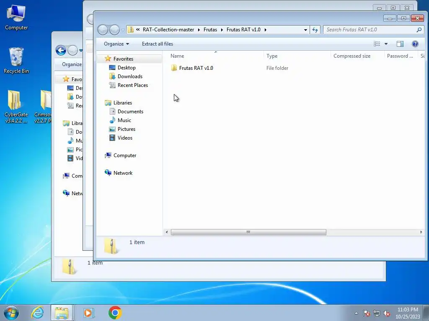Screen dimensions: 429x321
Task: Click Organize in the rear window
Action: [72, 64]
